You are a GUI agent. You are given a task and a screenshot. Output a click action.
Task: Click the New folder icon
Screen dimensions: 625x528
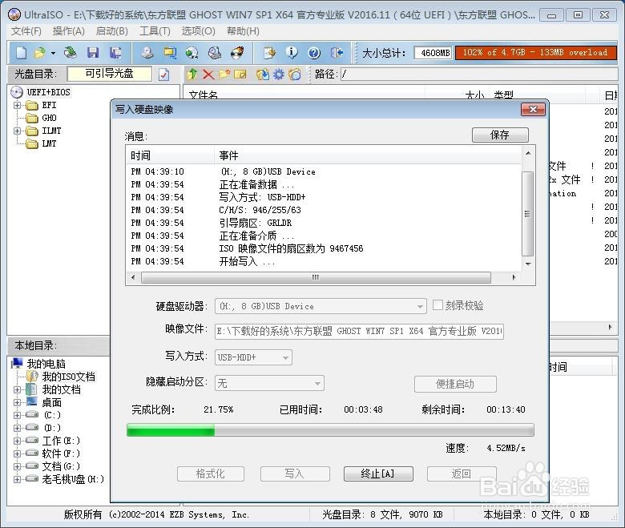224,75
